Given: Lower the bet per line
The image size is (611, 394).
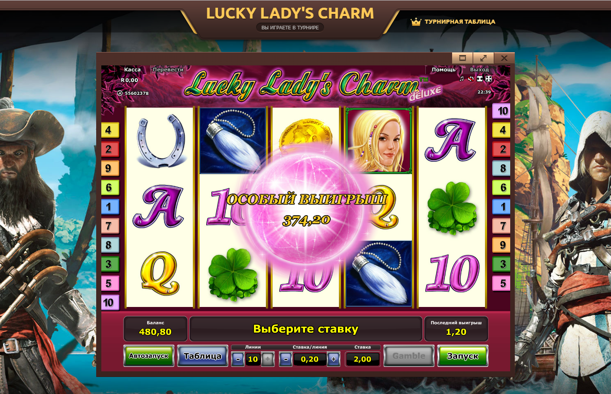Looking at the screenshot, I should click(285, 359).
